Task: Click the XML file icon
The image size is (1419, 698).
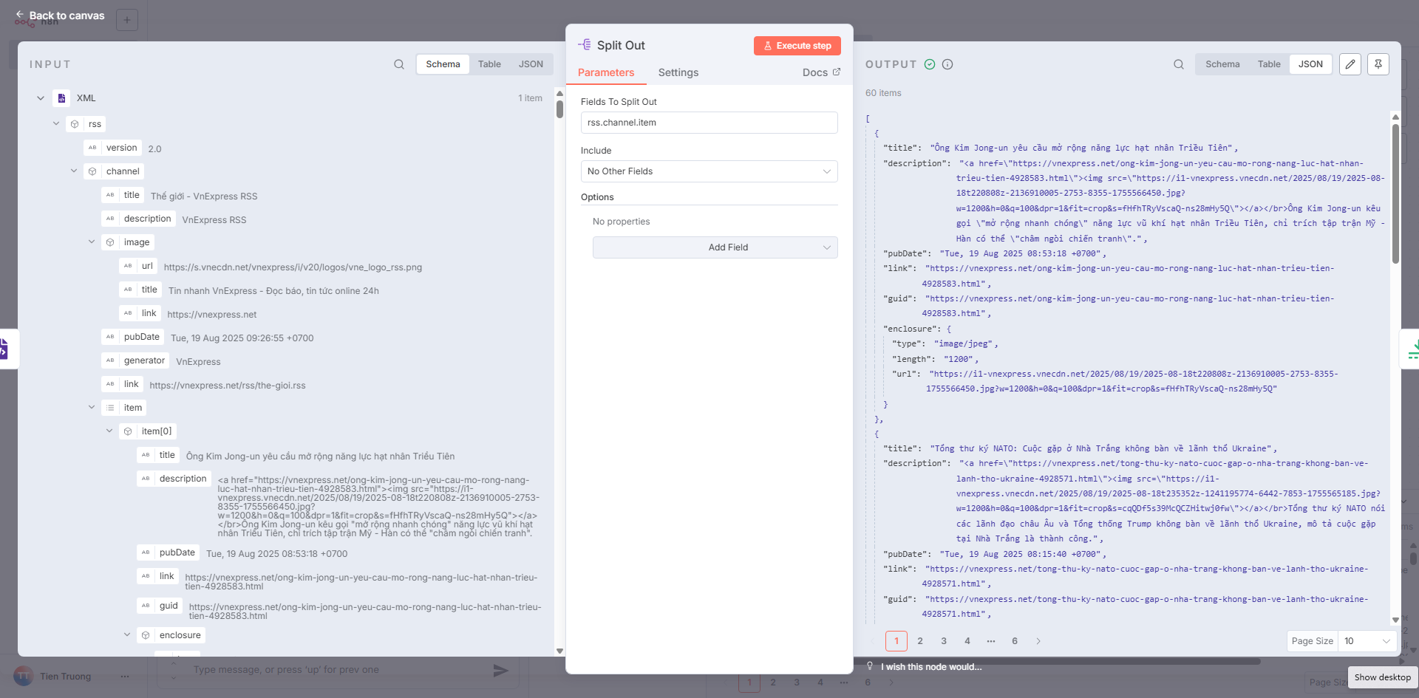Action: 61,98
